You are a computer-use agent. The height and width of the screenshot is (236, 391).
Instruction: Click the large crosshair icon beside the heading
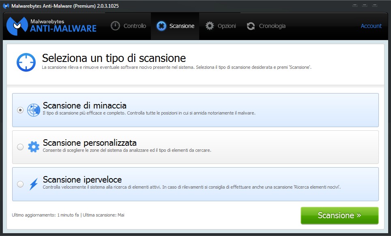(x=26, y=62)
